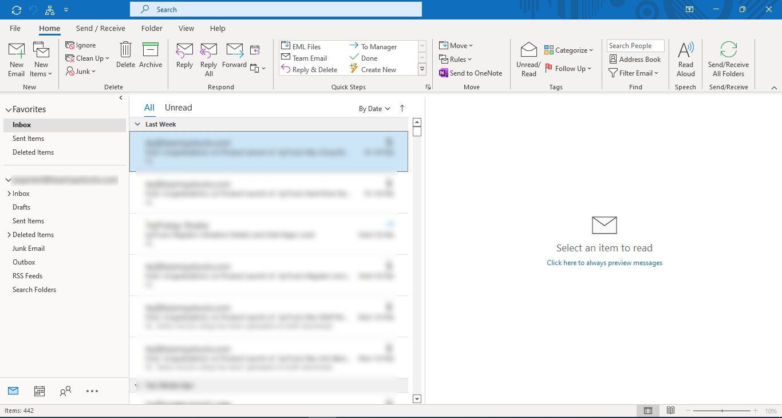Click the Reply icon
This screenshot has height=418, width=782.
pos(184,51)
